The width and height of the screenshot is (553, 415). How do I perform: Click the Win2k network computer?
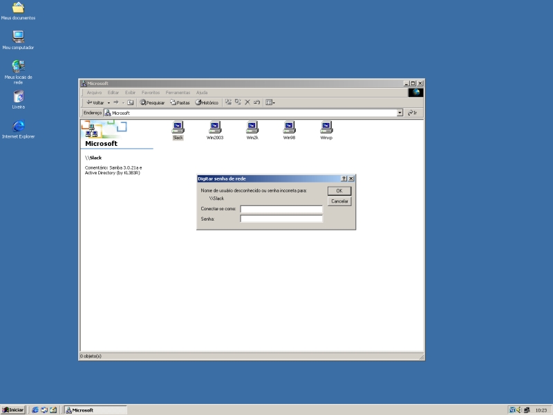pos(252,127)
